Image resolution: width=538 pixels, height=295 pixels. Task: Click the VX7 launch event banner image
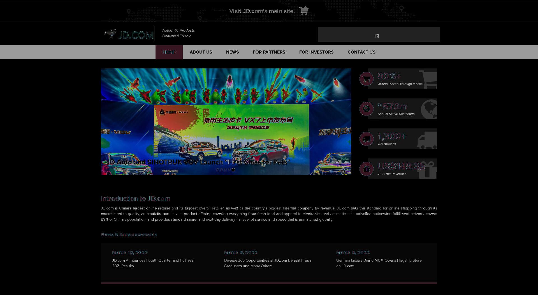point(226,122)
